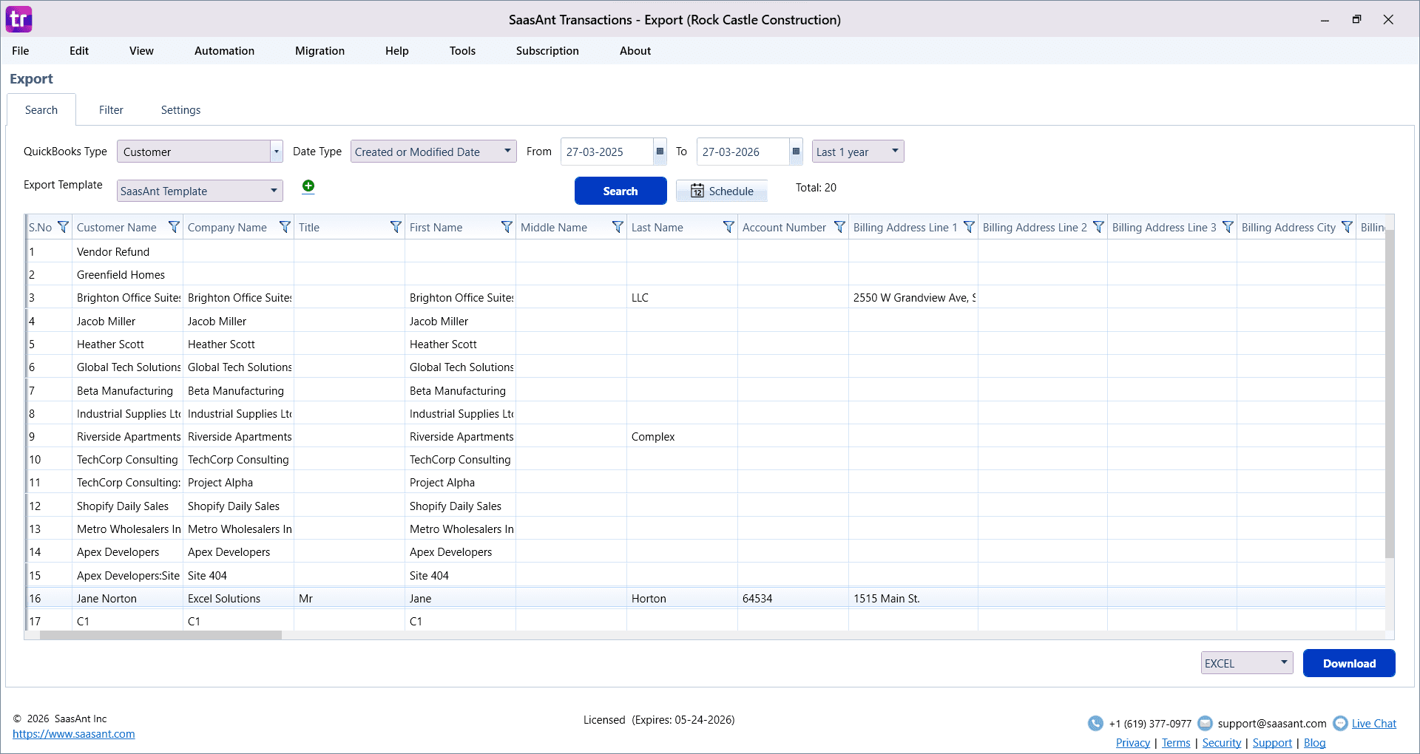The image size is (1420, 754).
Task: Switch to the Filter tab
Action: [111, 110]
